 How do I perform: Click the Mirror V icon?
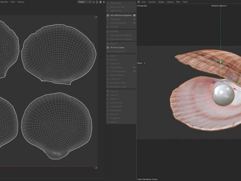108,60
